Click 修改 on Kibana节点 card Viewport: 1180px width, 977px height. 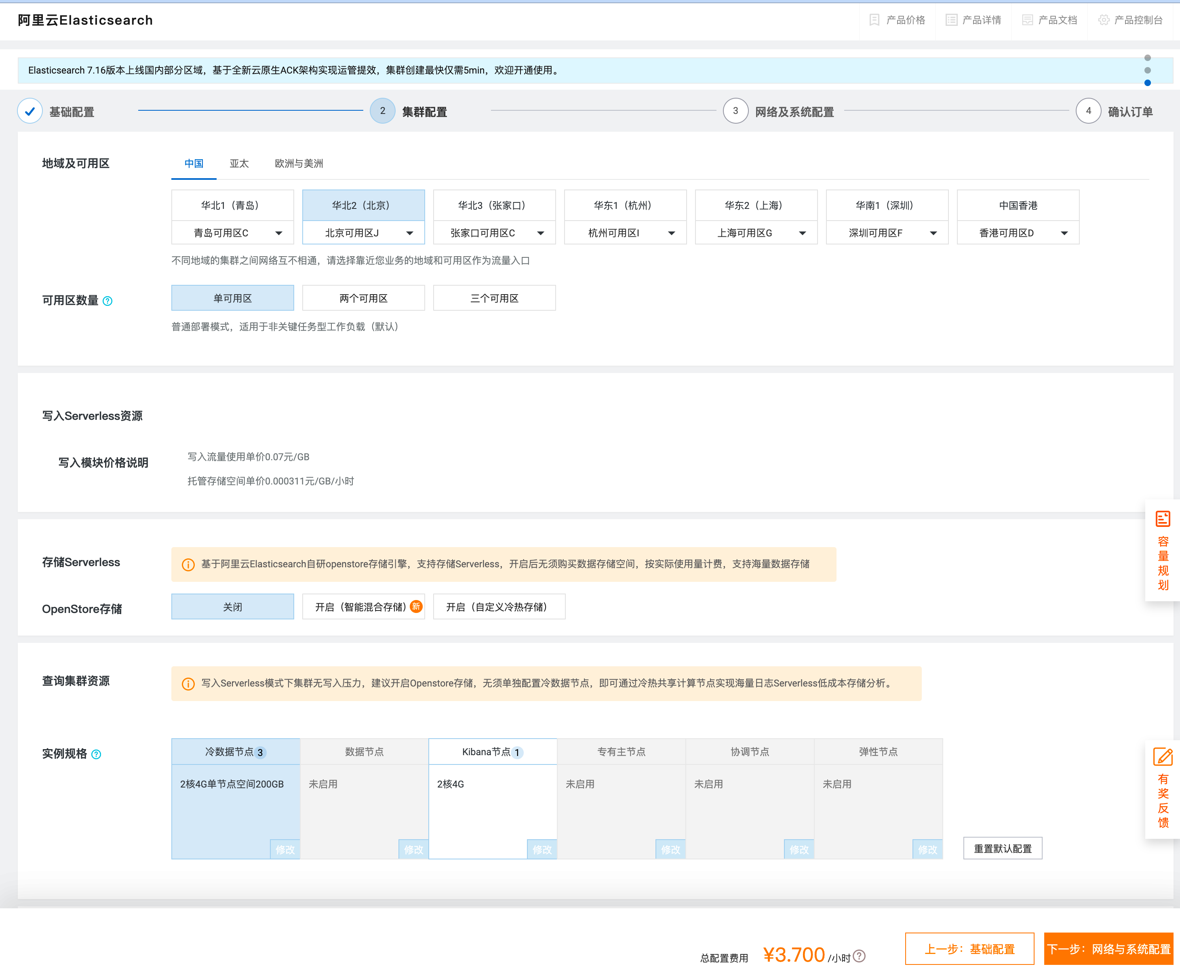click(542, 849)
